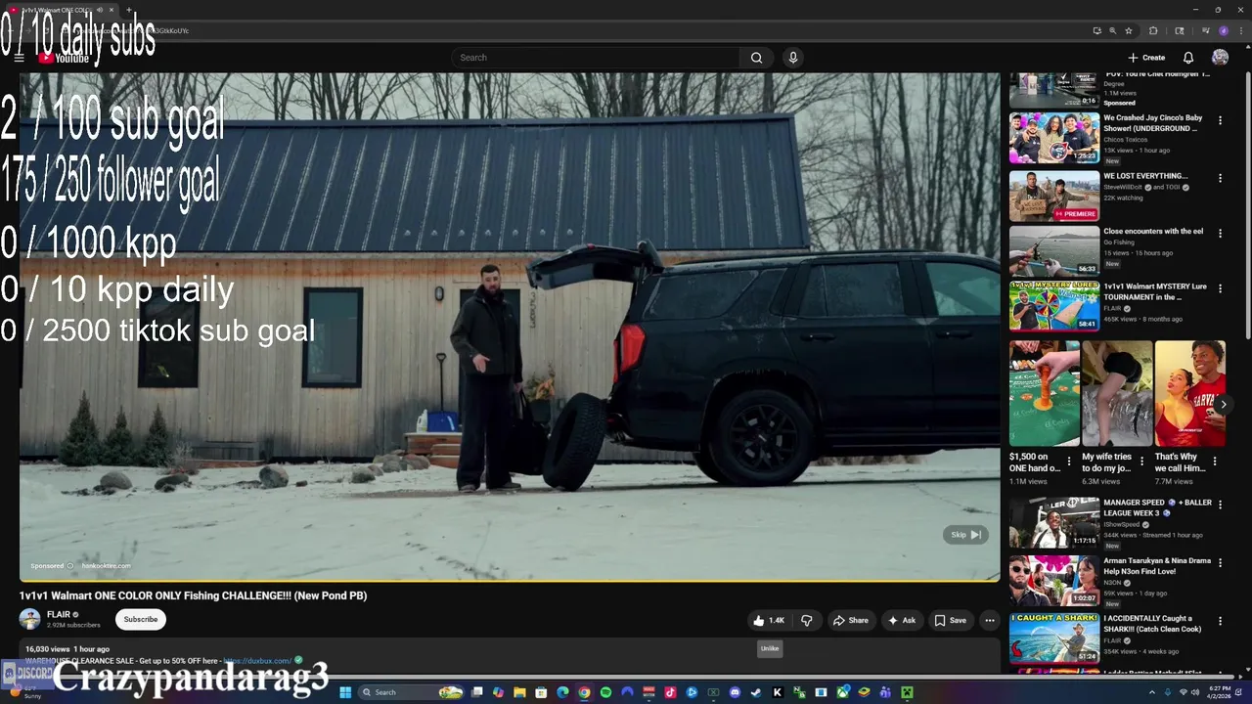Click the page vertical scrollbar
The width and height of the screenshot is (1252, 704).
coord(1247,205)
